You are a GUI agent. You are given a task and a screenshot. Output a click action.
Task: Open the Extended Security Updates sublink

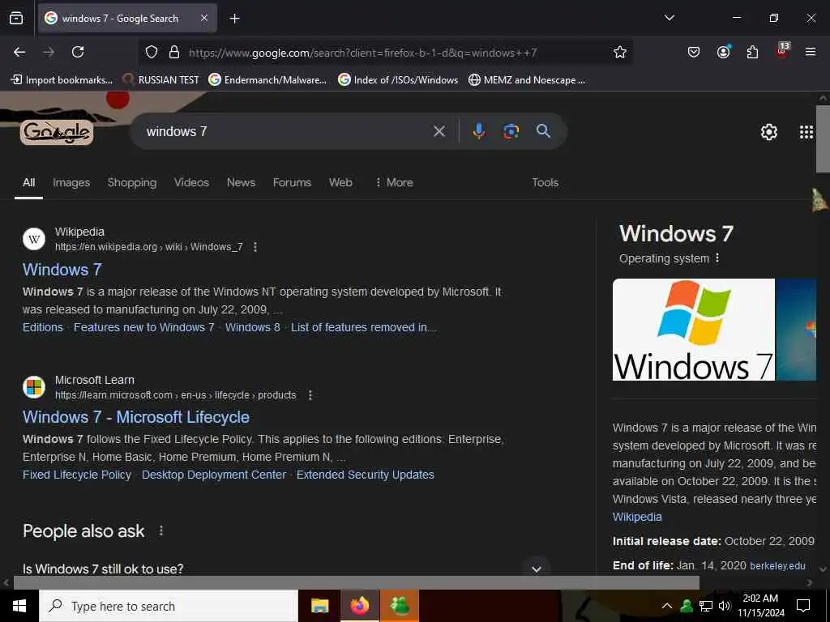point(366,475)
